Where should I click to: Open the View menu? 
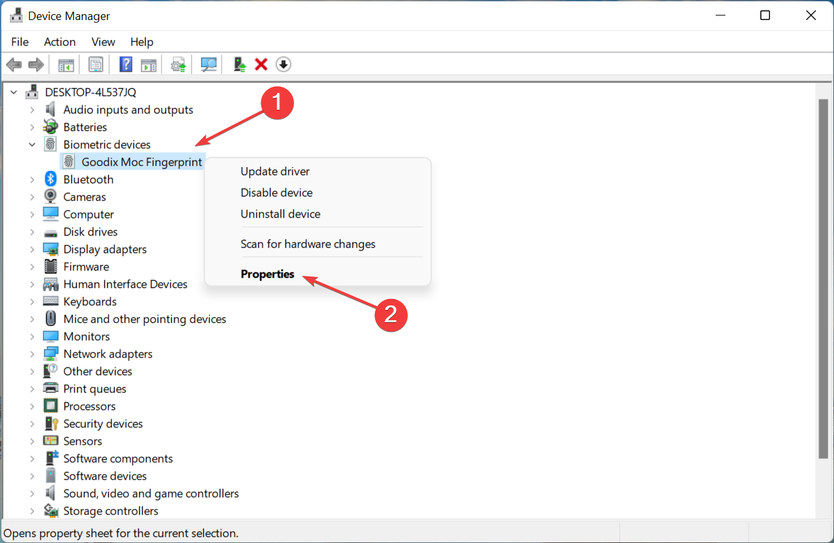[103, 42]
